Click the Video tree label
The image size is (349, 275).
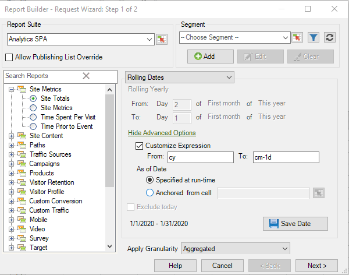pos(37,229)
